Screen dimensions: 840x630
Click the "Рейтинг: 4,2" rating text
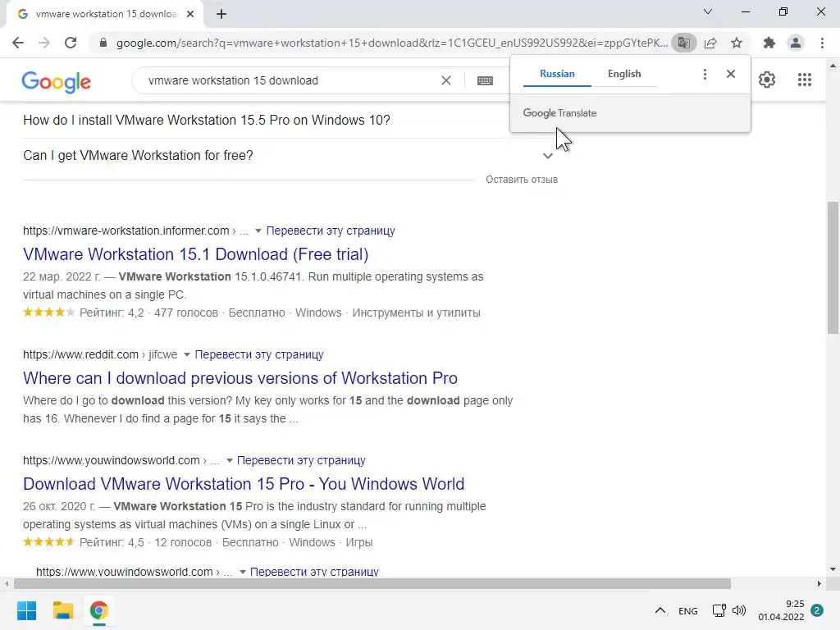tap(112, 313)
